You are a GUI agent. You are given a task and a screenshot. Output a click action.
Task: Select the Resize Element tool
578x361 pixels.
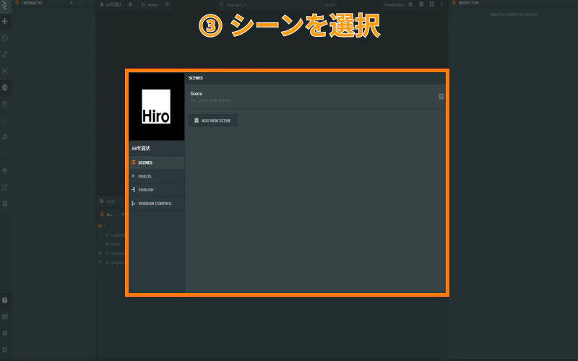[x=5, y=71]
